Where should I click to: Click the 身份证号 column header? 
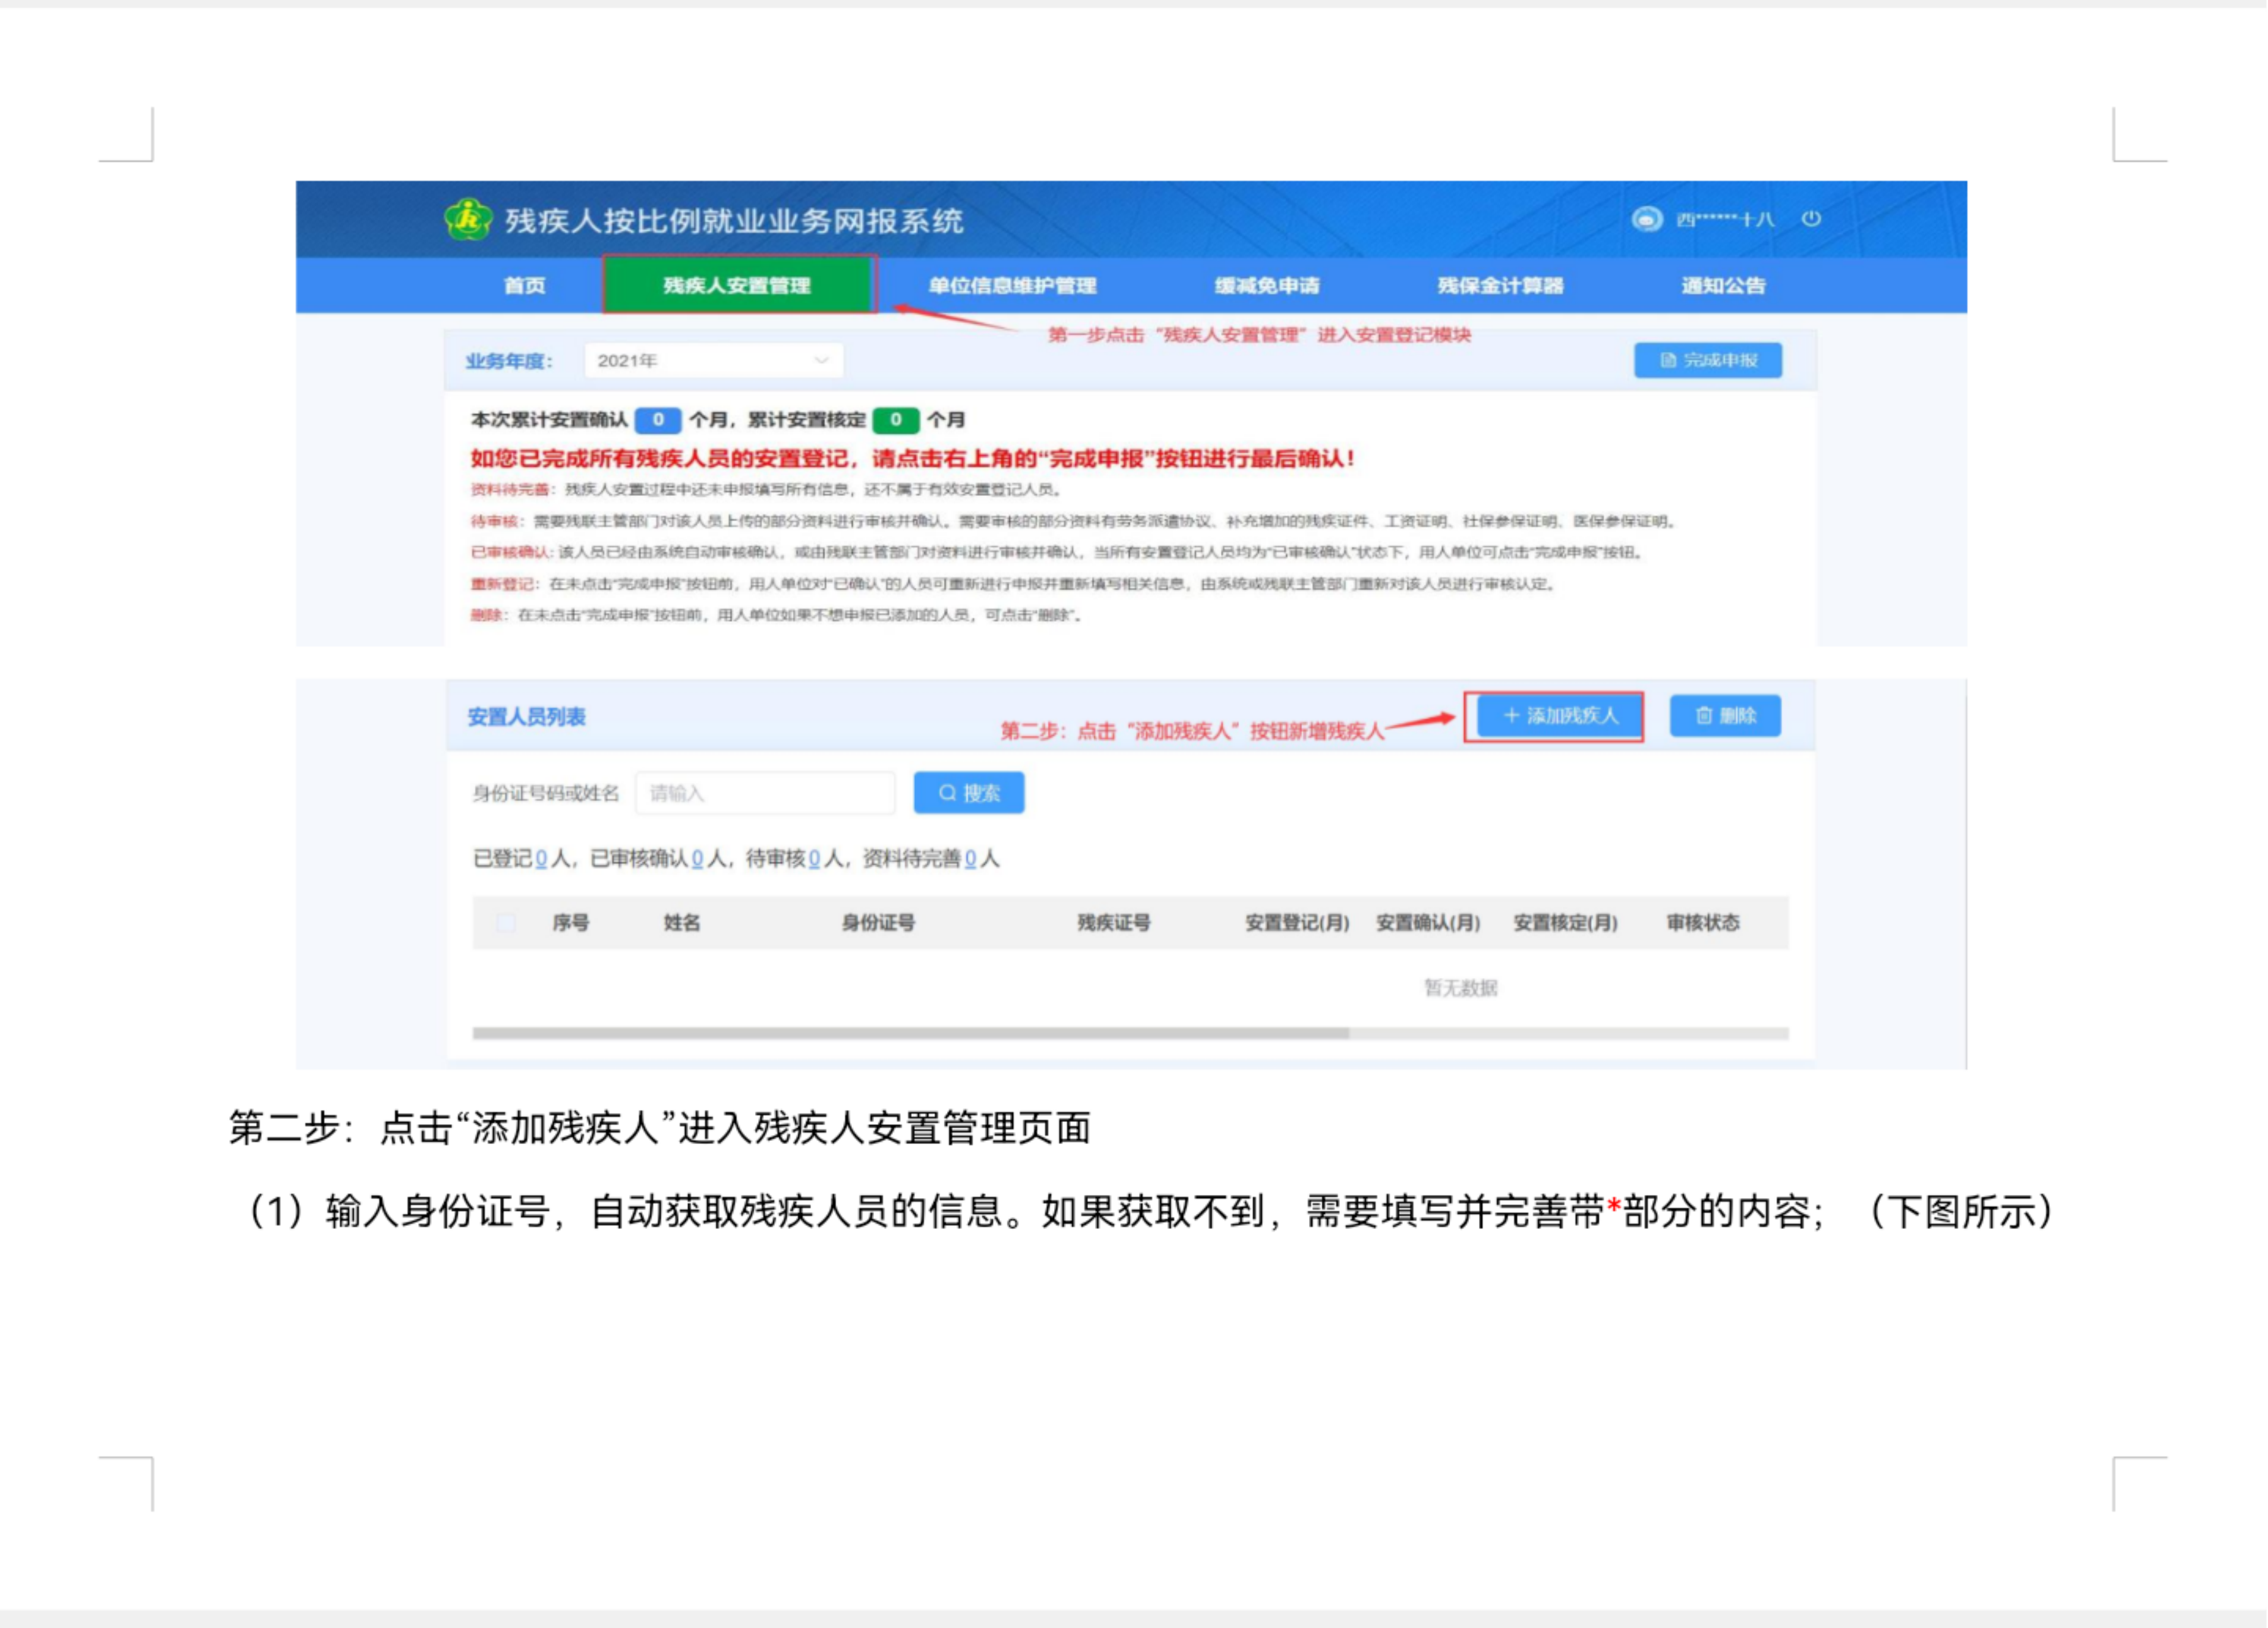878,923
